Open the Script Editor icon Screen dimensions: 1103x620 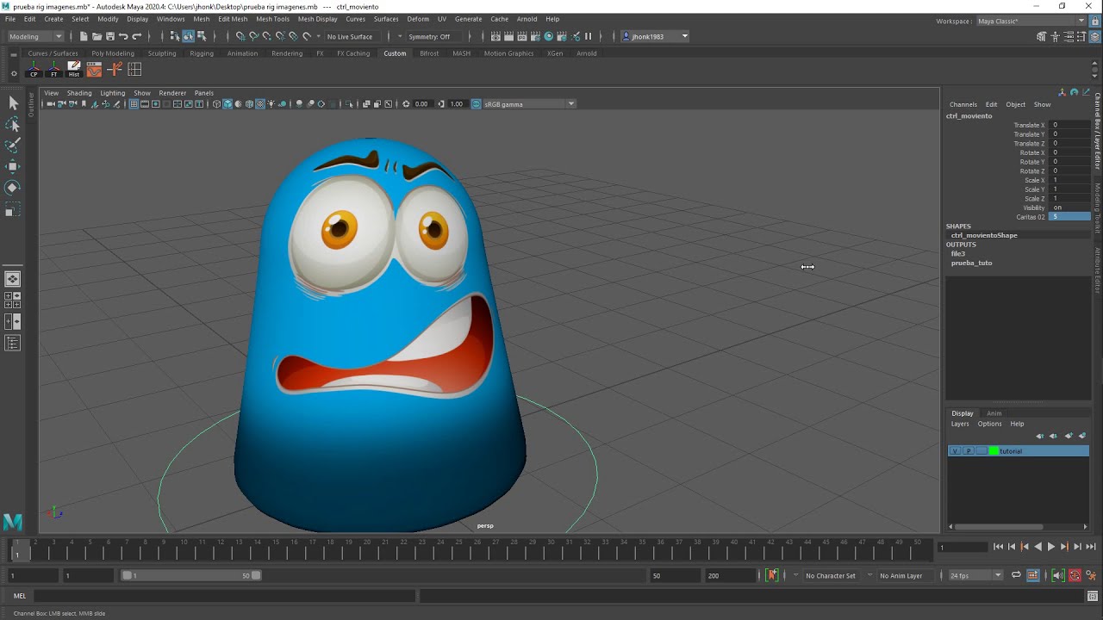[x=1093, y=596]
